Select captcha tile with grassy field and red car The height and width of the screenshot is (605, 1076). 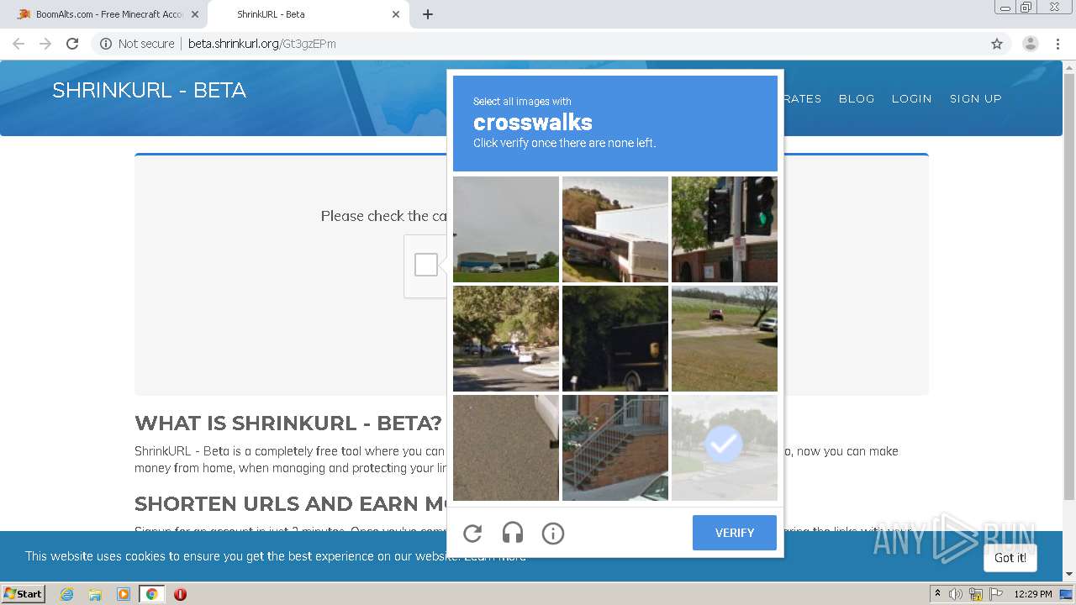725,339
